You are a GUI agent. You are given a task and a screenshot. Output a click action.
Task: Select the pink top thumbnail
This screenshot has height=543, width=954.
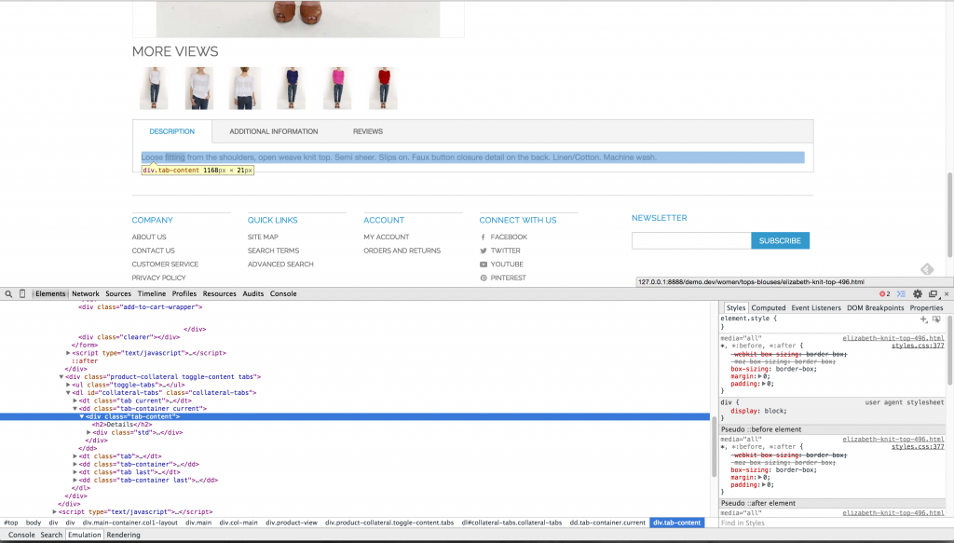coord(337,88)
